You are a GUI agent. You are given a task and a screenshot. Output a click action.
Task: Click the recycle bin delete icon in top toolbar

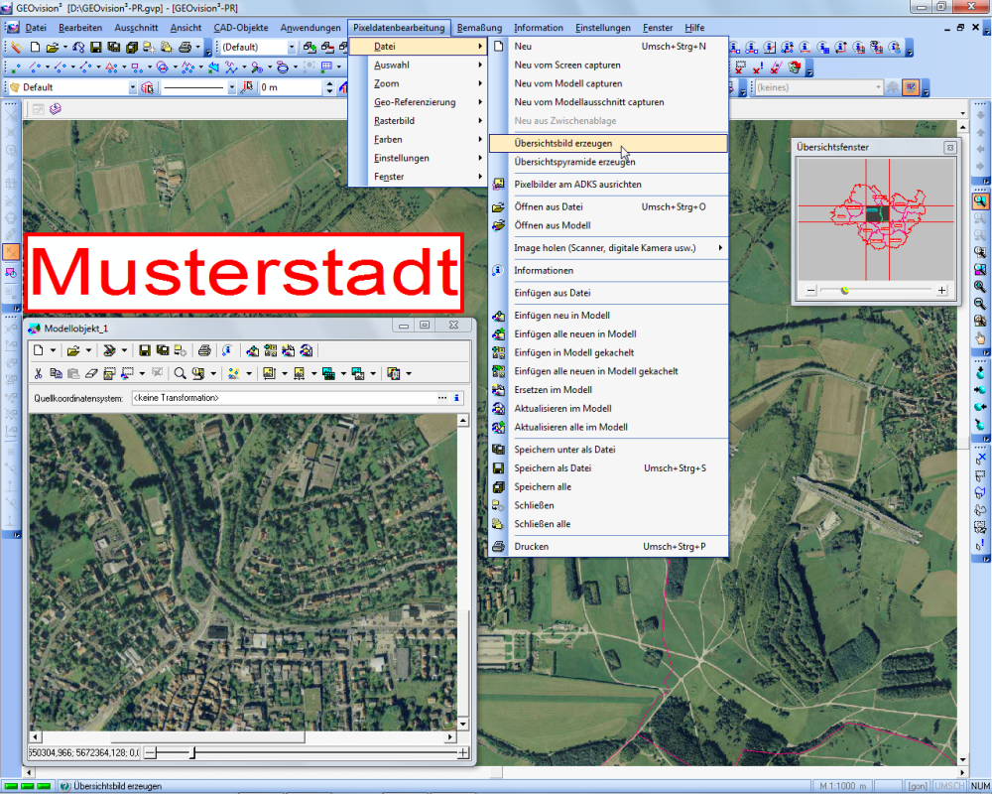click(796, 67)
